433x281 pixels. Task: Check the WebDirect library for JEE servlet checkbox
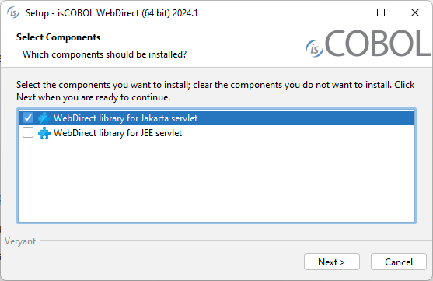28,133
